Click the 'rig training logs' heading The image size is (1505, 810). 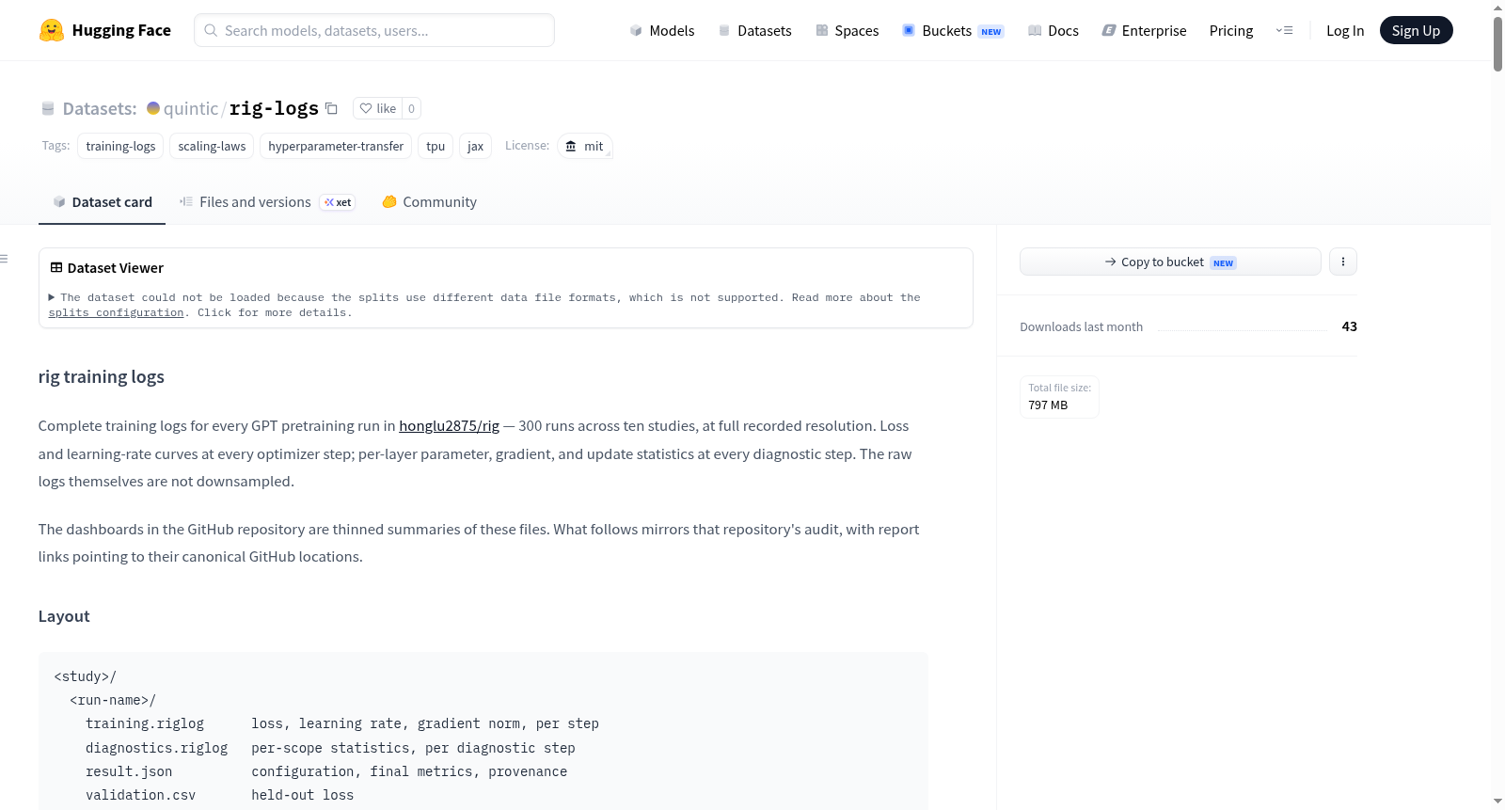click(101, 377)
